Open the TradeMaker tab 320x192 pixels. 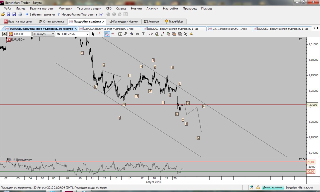174,21
